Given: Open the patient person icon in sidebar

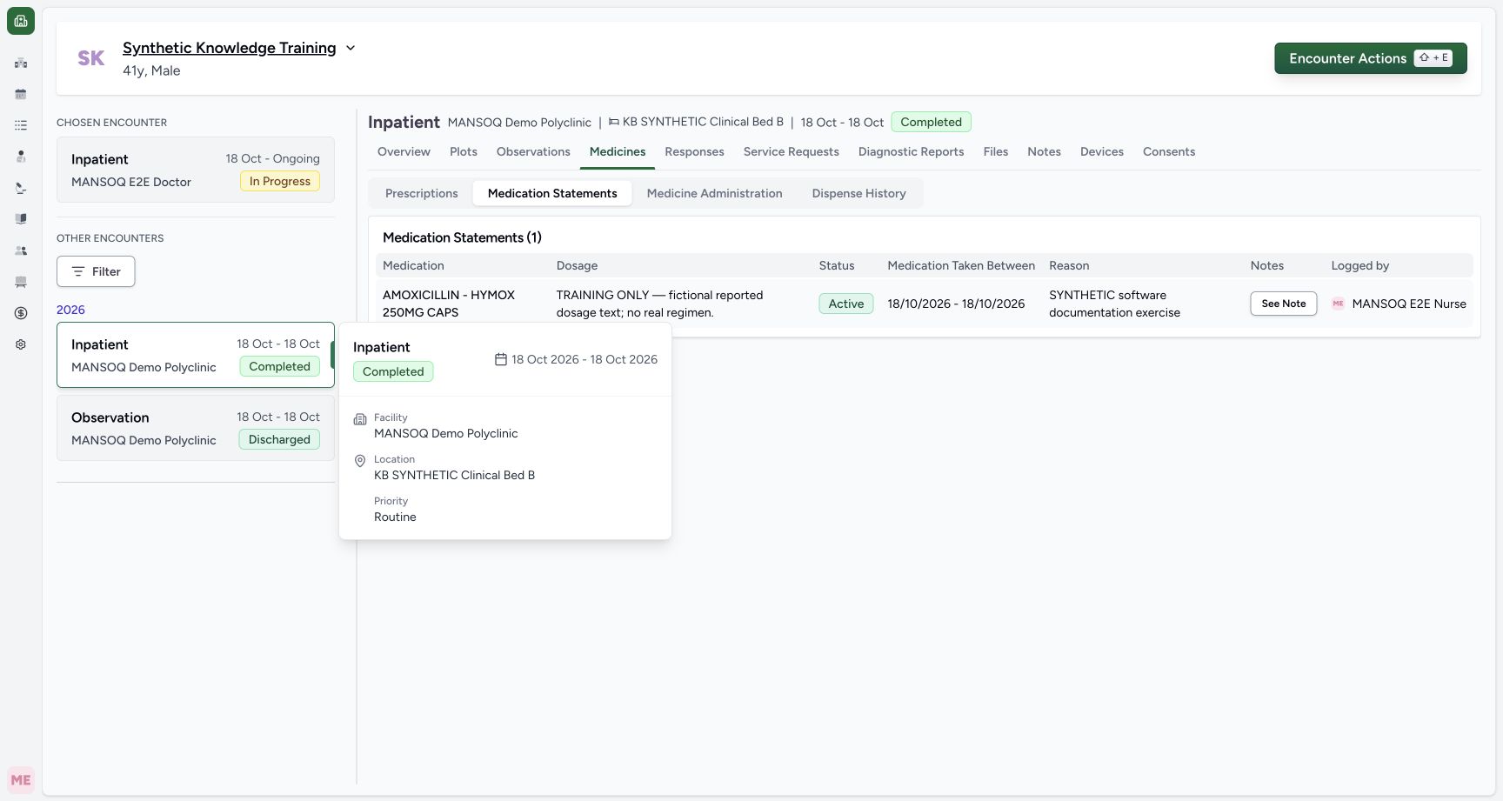Looking at the screenshot, I should [x=21, y=157].
